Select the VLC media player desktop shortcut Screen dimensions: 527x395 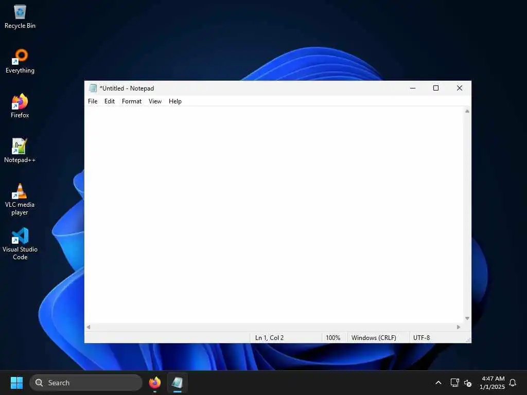tap(20, 200)
